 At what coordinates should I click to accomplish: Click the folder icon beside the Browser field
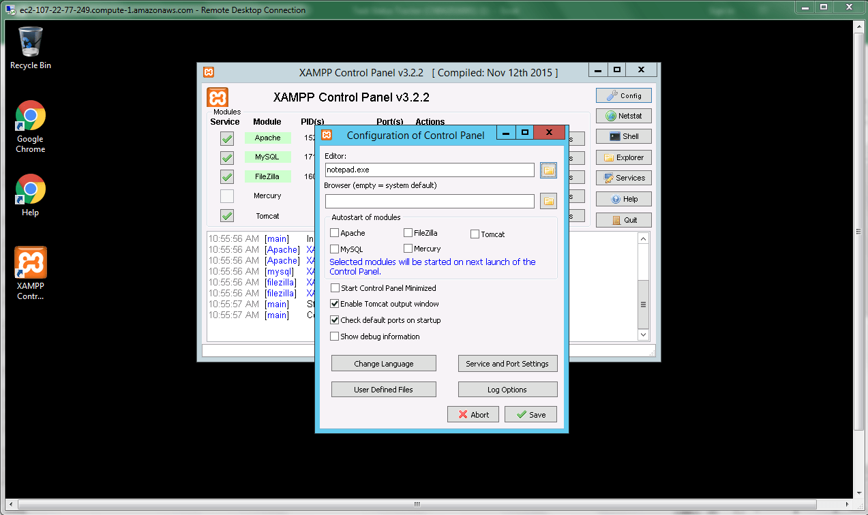(x=548, y=201)
